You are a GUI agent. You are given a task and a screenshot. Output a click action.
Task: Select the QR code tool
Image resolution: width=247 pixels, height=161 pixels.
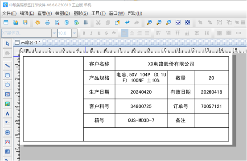(8, 152)
